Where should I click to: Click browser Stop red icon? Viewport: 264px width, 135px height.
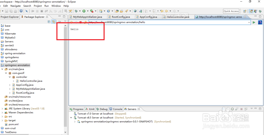[x=81, y=22]
